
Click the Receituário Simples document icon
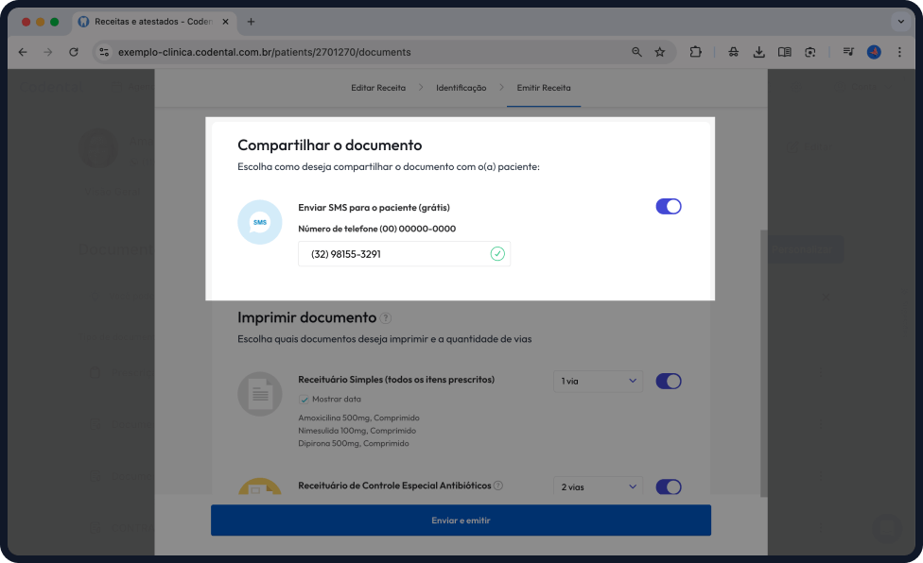[x=259, y=393]
